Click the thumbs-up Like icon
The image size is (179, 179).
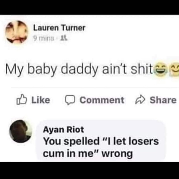click(22, 100)
